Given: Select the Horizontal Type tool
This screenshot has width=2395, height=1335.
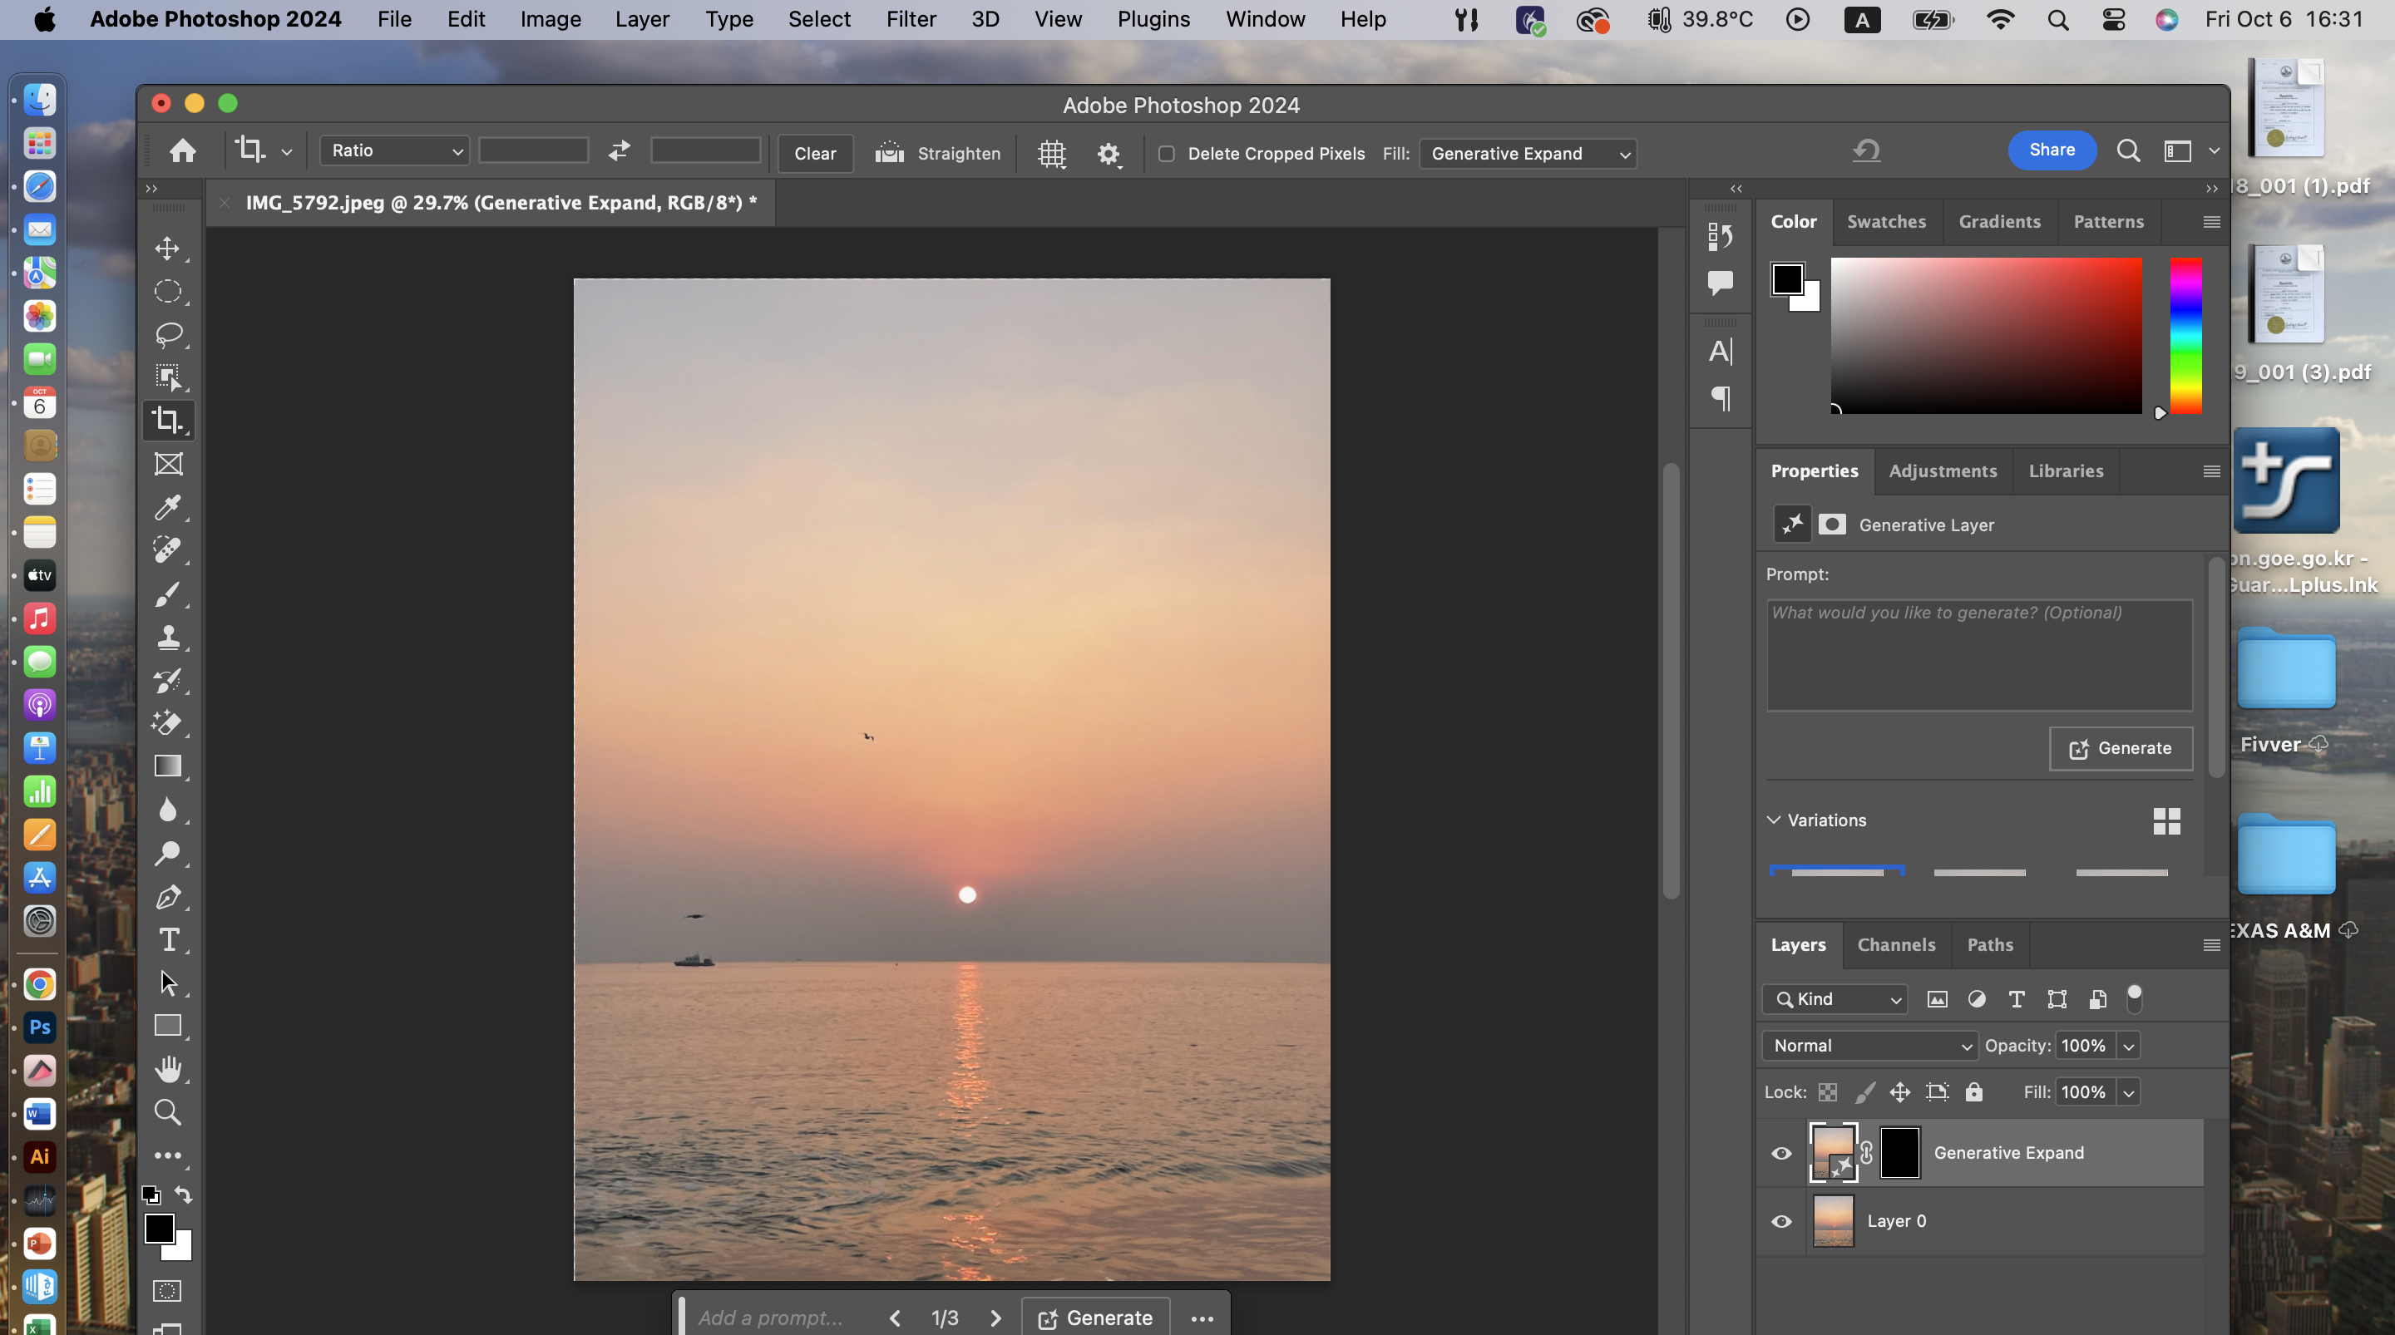Looking at the screenshot, I should (x=168, y=940).
